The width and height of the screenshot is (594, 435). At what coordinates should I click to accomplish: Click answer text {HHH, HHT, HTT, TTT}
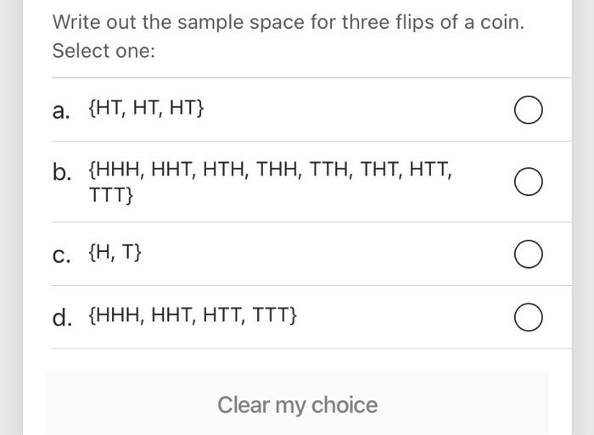(x=193, y=317)
